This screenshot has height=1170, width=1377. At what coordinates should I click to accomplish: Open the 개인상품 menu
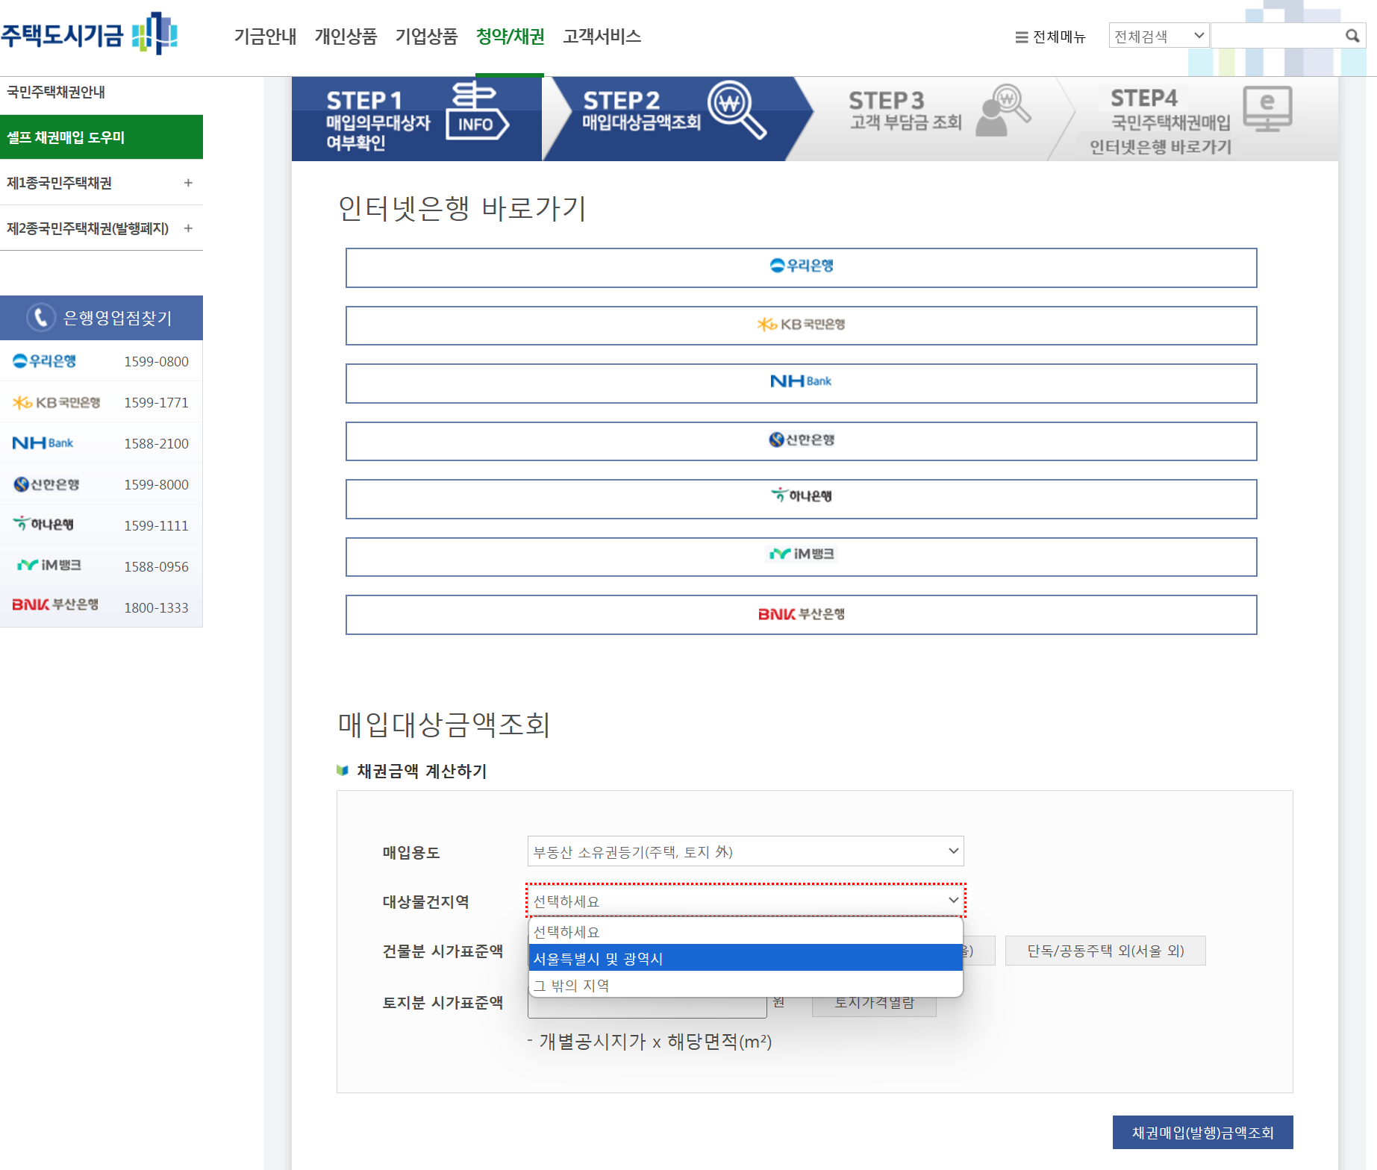click(346, 37)
